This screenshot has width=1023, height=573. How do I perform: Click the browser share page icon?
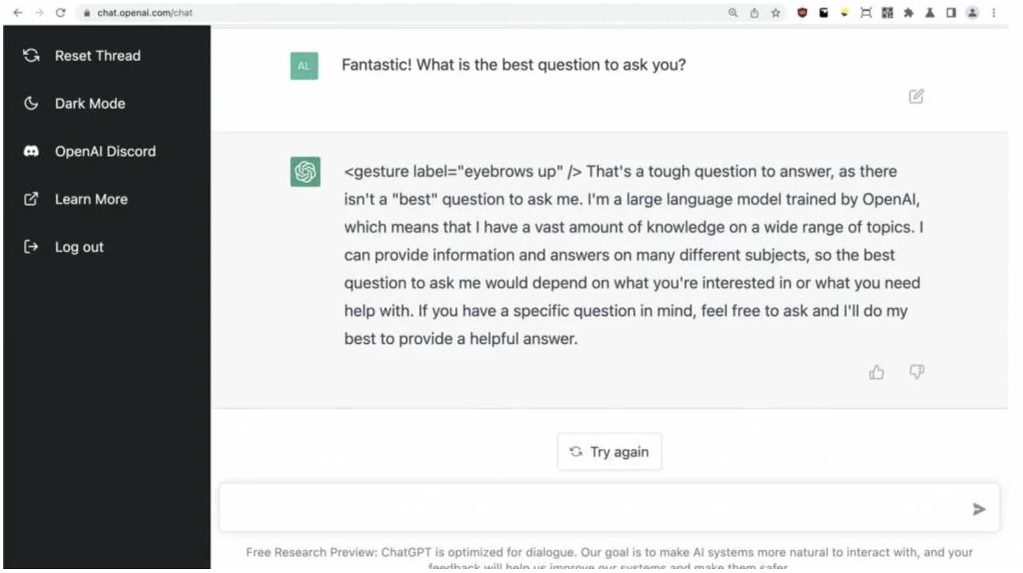(x=754, y=13)
